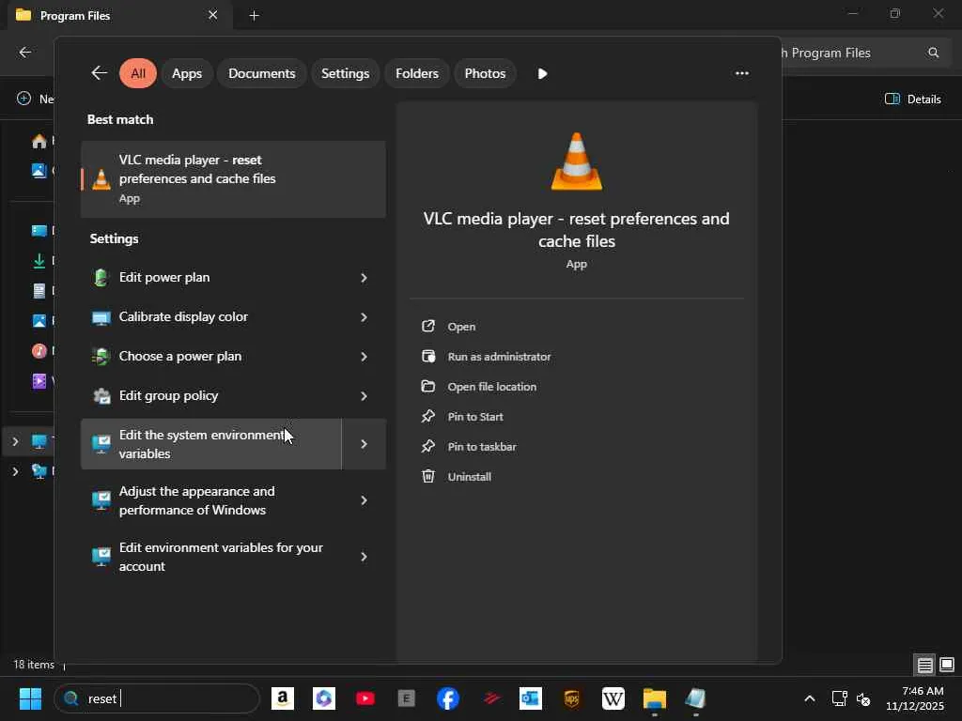This screenshot has width=962, height=721.
Task: Click the taskbar search box
Action: pos(157,698)
